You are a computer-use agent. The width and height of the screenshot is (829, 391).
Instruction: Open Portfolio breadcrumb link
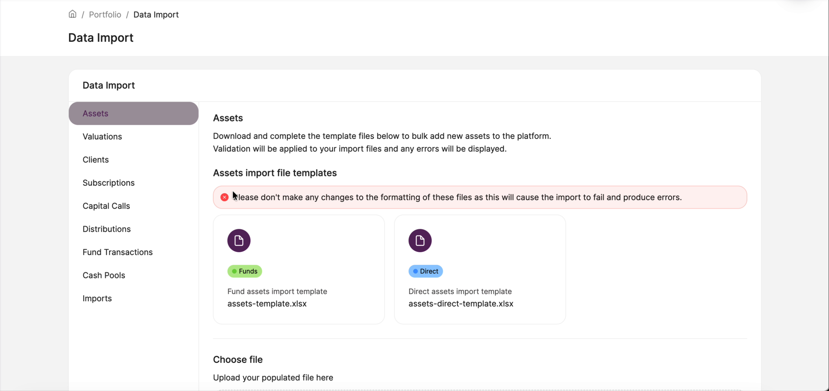(x=105, y=14)
